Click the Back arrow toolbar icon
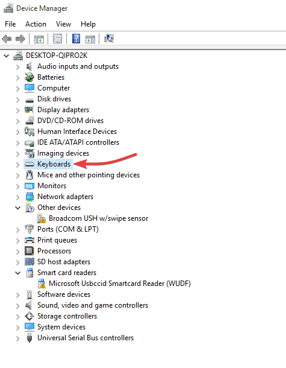Image resolution: width=286 pixels, height=368 pixels. point(7,39)
